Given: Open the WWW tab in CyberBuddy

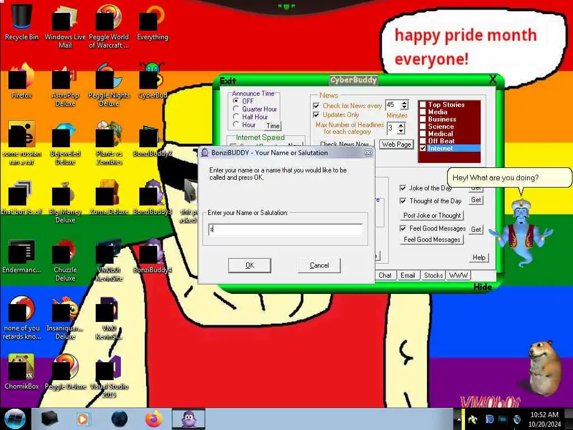Looking at the screenshot, I should tap(458, 275).
